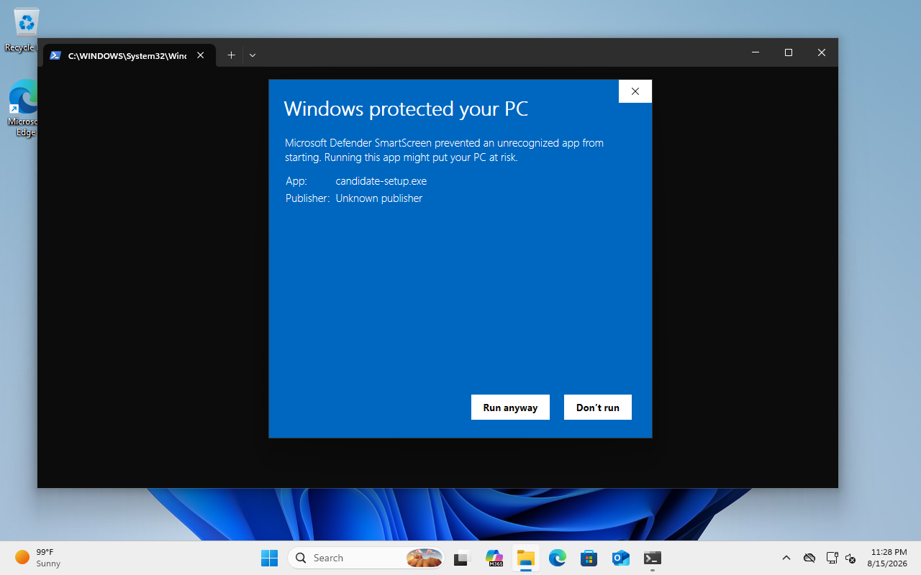Open Task View from taskbar

click(463, 558)
